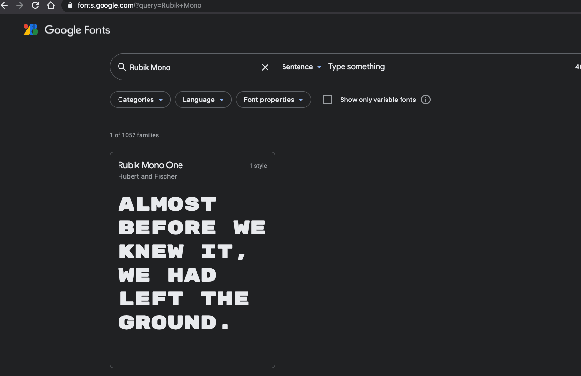This screenshot has width=581, height=376.
Task: Go to the browser home icon
Action: tap(51, 6)
